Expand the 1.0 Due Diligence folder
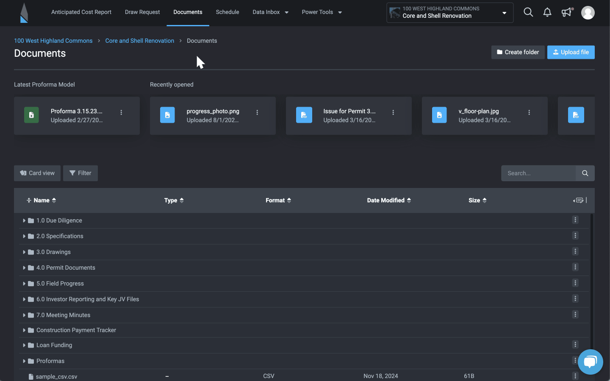 24,221
